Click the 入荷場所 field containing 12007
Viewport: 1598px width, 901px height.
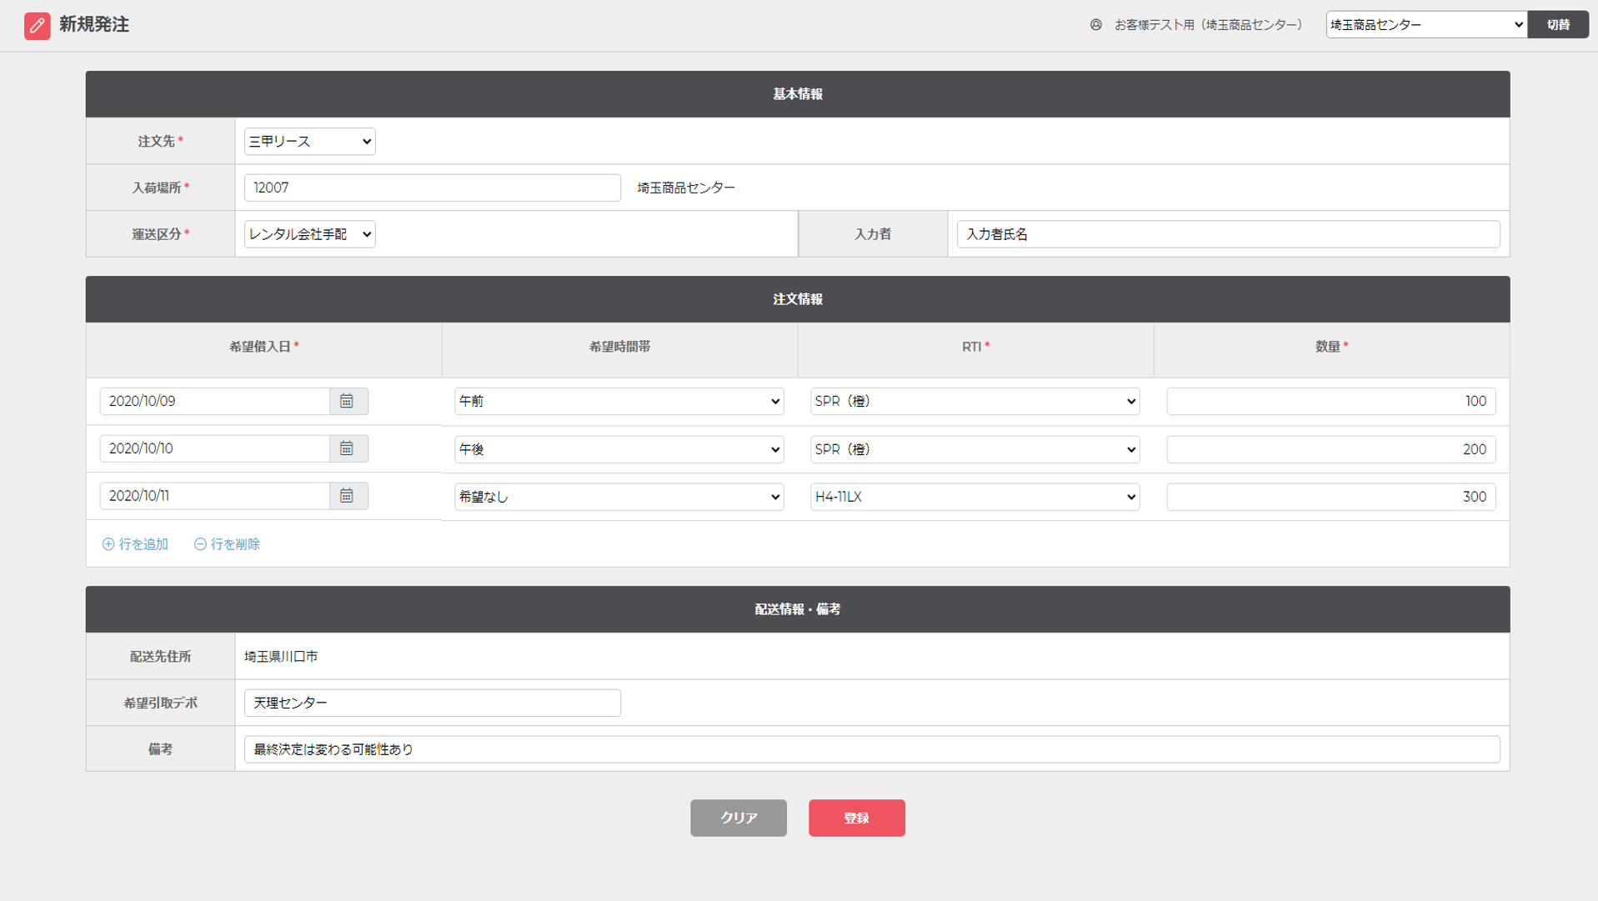pos(432,188)
